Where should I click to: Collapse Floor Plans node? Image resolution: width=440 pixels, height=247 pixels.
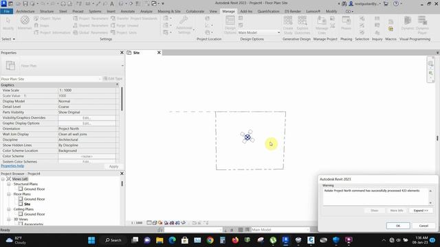pyautogui.click(x=9, y=194)
